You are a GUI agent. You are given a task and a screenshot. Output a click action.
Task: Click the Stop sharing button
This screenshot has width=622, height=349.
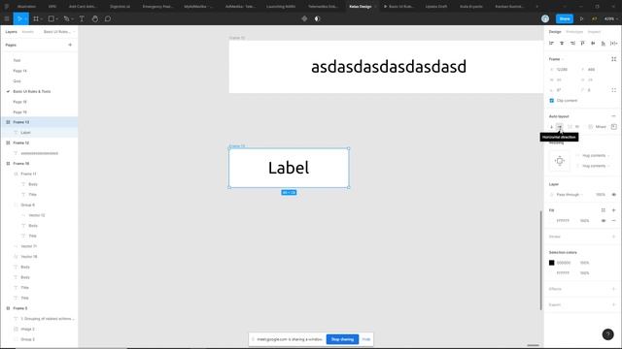[x=342, y=339]
